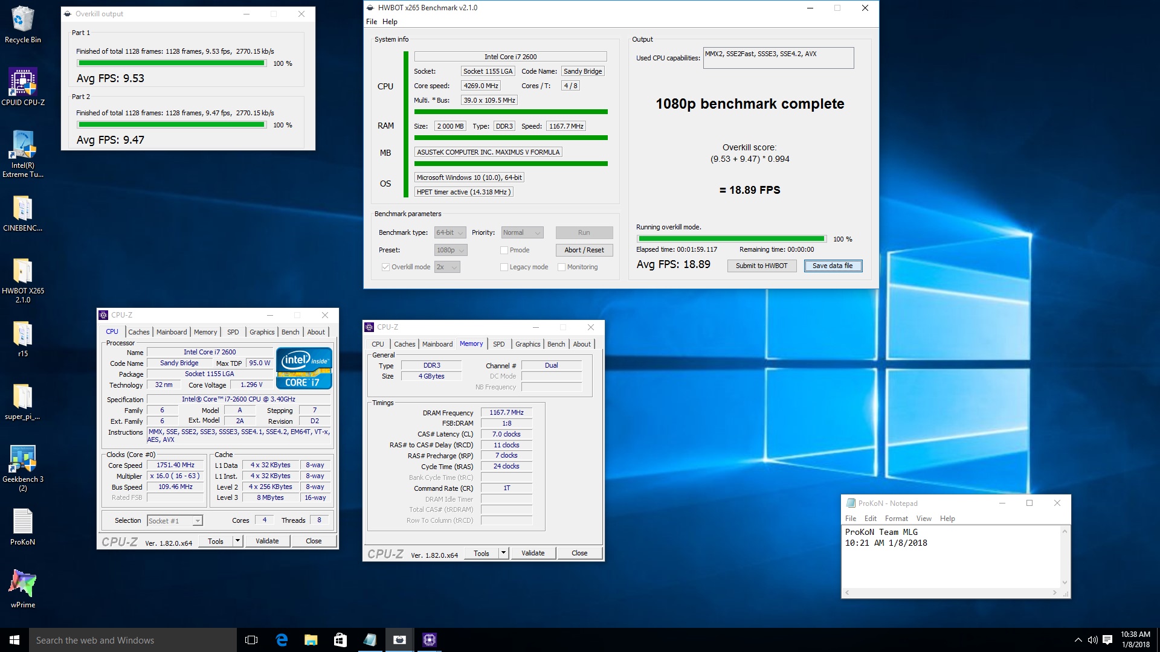Image resolution: width=1160 pixels, height=652 pixels.
Task: Select the r15 folder icon
Action: (22, 339)
